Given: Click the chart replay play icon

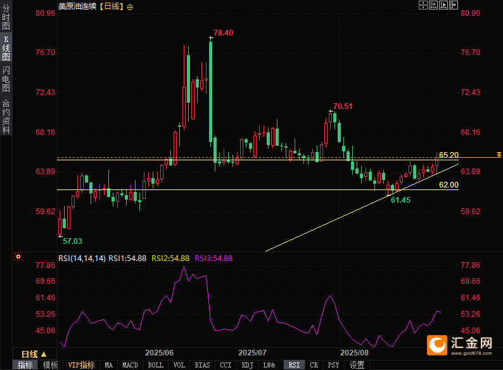Looking at the screenshot, I should (x=443, y=5).
